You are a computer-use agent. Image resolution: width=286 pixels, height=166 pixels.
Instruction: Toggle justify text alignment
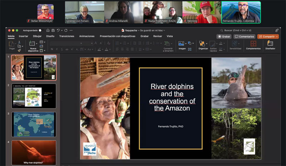pos(132,49)
